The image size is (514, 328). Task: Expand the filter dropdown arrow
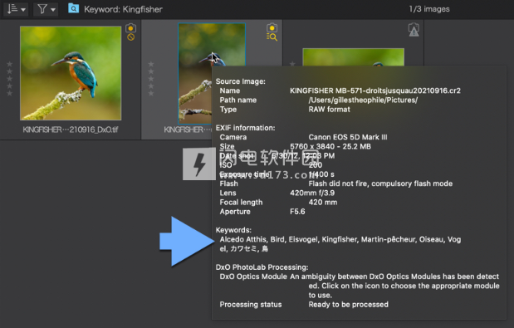click(53, 10)
